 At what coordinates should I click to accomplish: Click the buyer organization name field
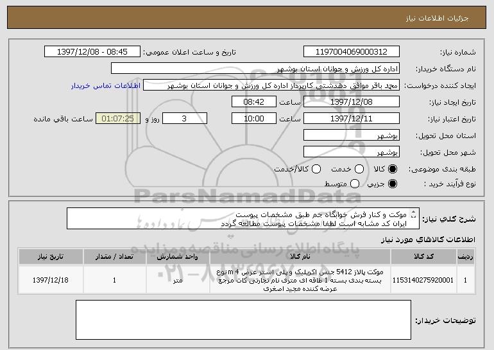(x=255, y=69)
